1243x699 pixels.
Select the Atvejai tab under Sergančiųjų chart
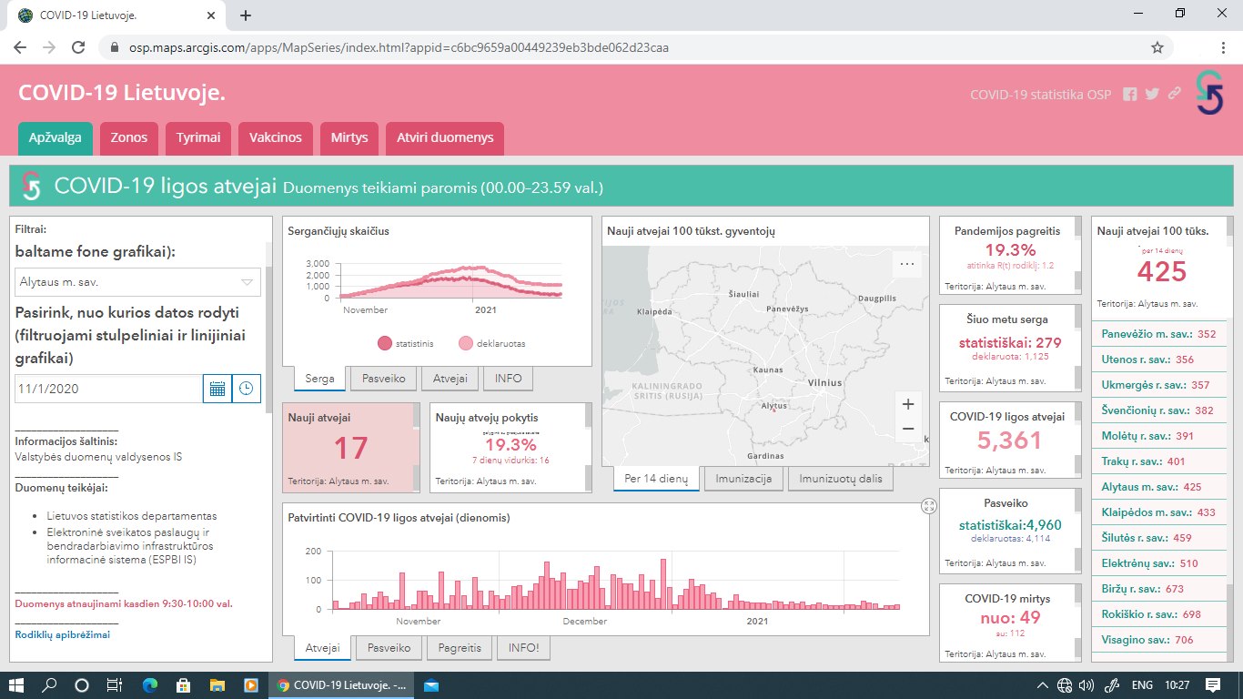coord(450,379)
